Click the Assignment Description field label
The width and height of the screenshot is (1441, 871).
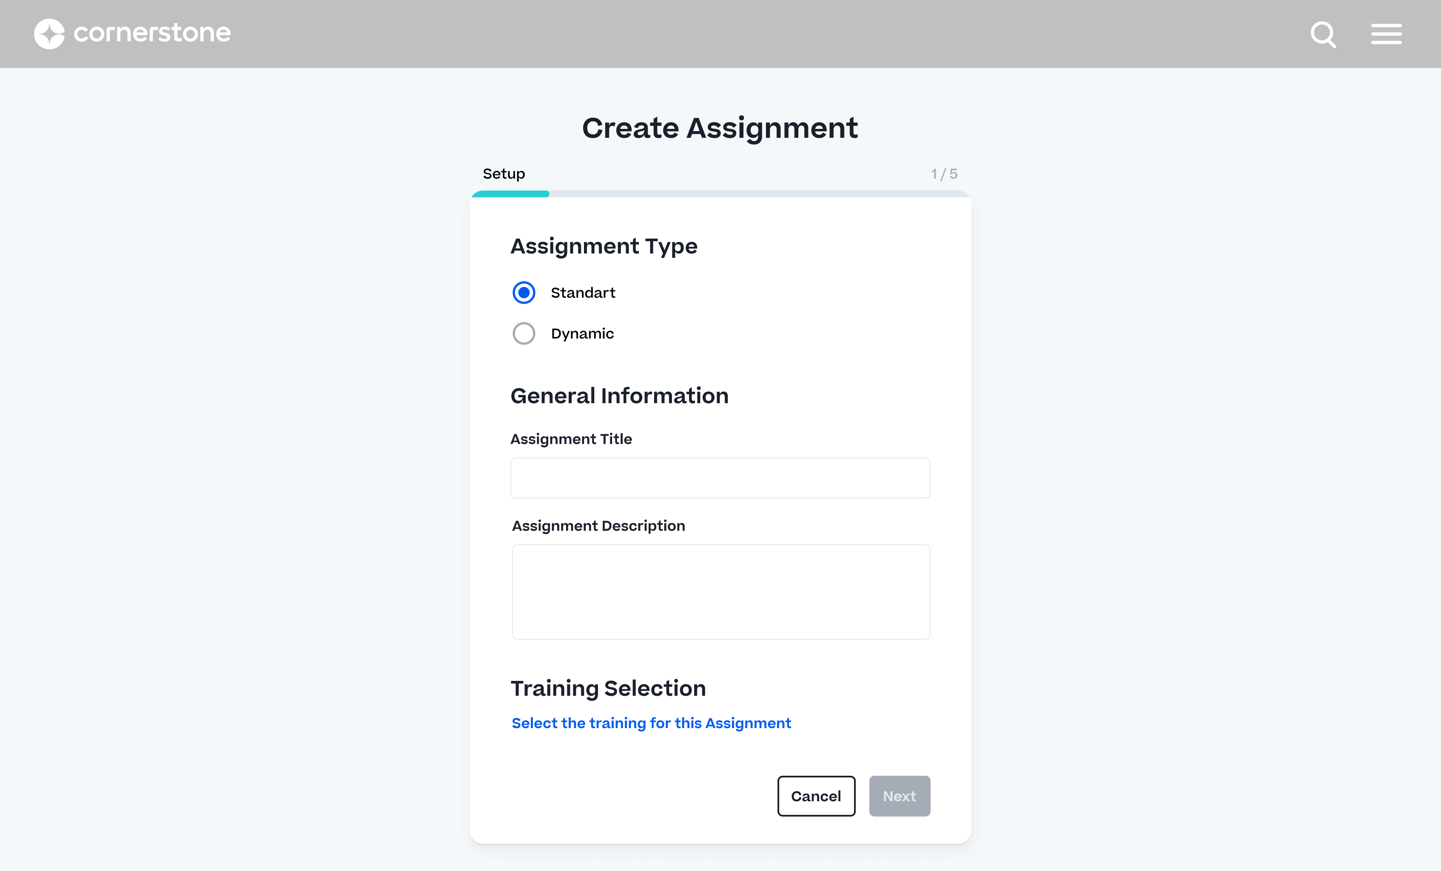click(x=598, y=526)
